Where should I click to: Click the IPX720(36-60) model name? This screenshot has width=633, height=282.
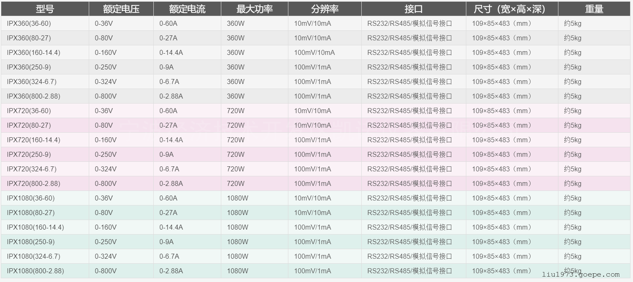pyautogui.click(x=29, y=111)
